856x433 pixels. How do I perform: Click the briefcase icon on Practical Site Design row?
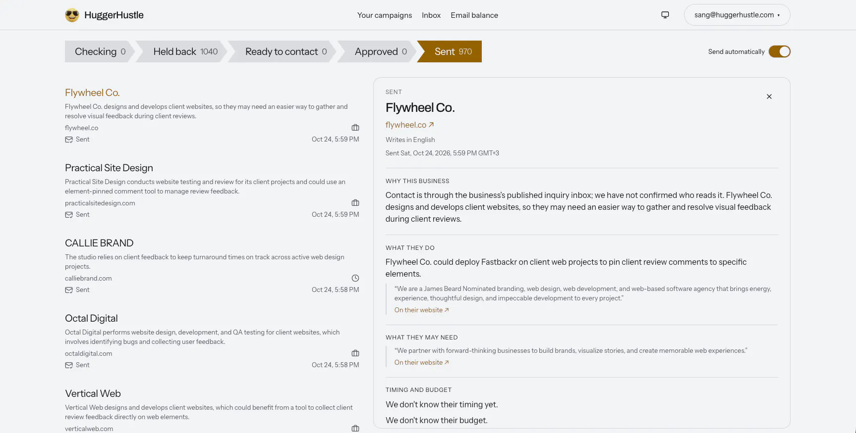click(355, 203)
